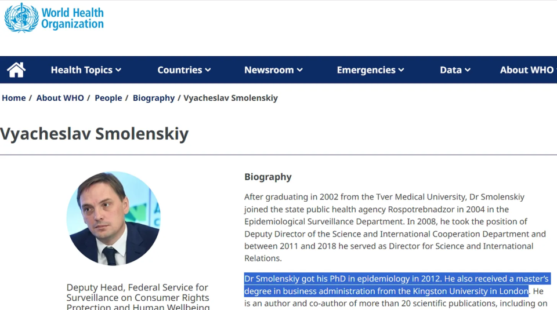557x310 pixels.
Task: Expand the Data menu chevron
Action: pos(468,70)
